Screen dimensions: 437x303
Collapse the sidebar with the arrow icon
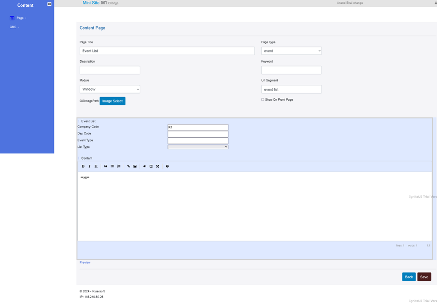[x=49, y=4]
